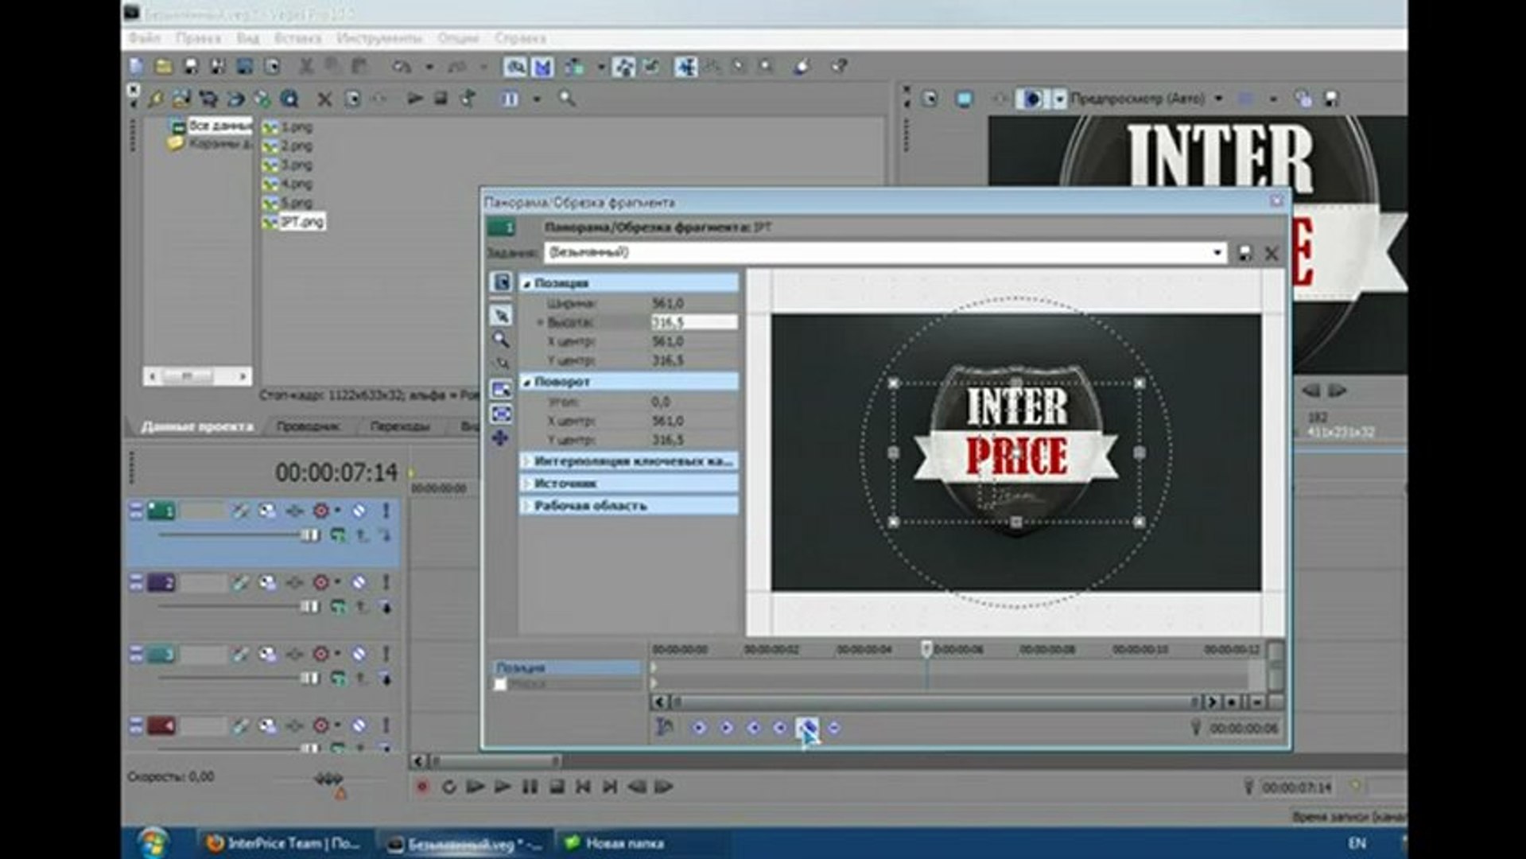Click the Undo arrow in the main toolbar
Viewport: 1526px width, 859px height.
tap(402, 67)
